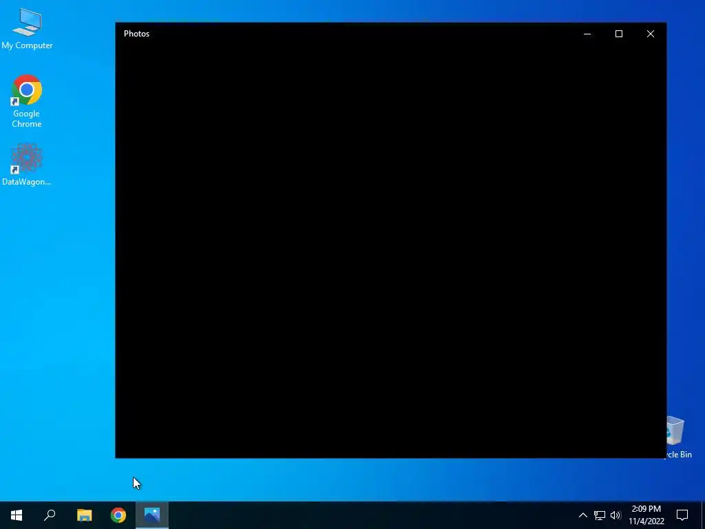Launch File Explorer from taskbar

[84, 515]
